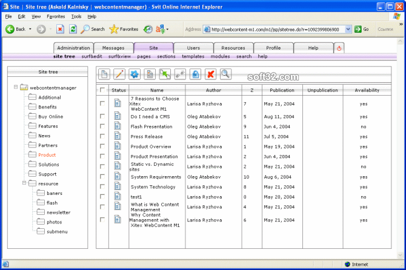
Task: Go to the templates submenu link
Action: click(193, 56)
